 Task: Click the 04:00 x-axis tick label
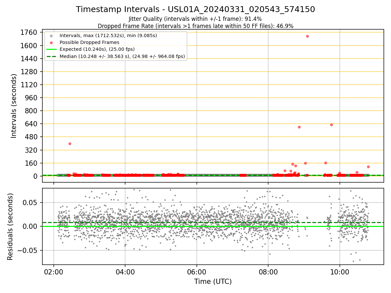click(125, 272)
